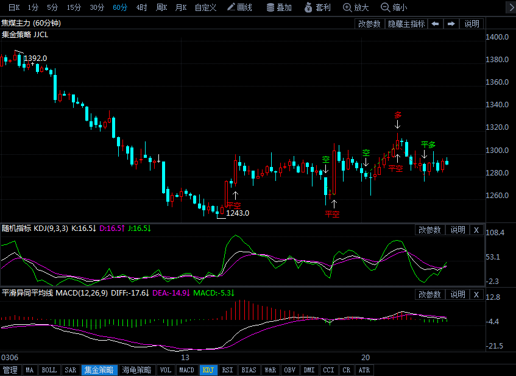The width and height of the screenshot is (516, 376).
Task: Click the green 平多 signal marker
Action: tap(428, 144)
